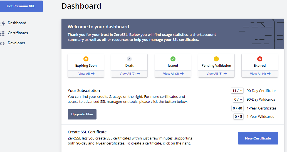Click the 1-Year Certificates label
Image resolution: width=287 pixels, height=152 pixels.
[x=262, y=108]
